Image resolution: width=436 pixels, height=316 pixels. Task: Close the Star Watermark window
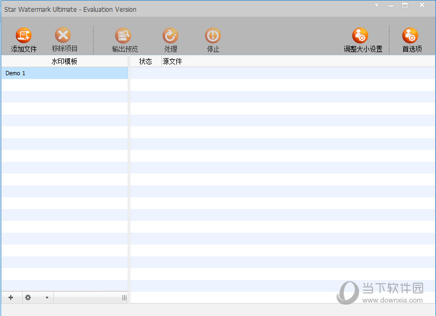click(422, 5)
